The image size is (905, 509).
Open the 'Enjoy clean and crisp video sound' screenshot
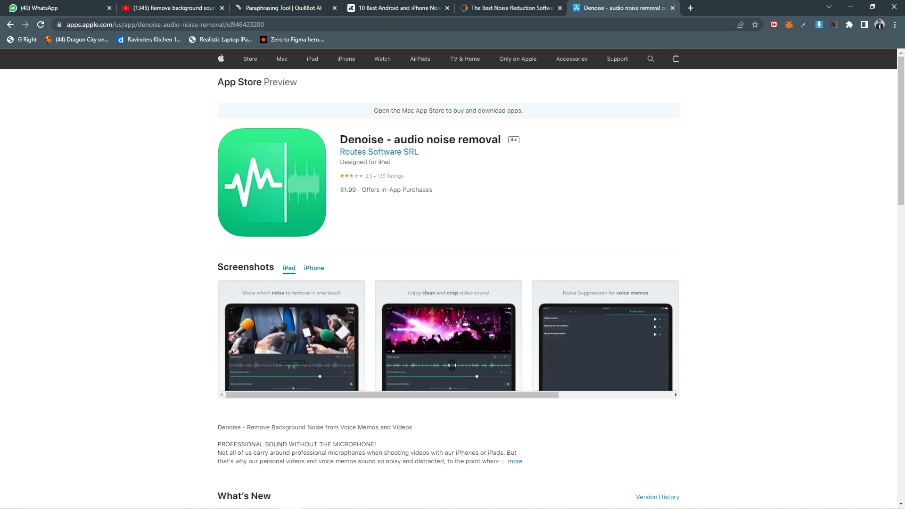(448, 336)
